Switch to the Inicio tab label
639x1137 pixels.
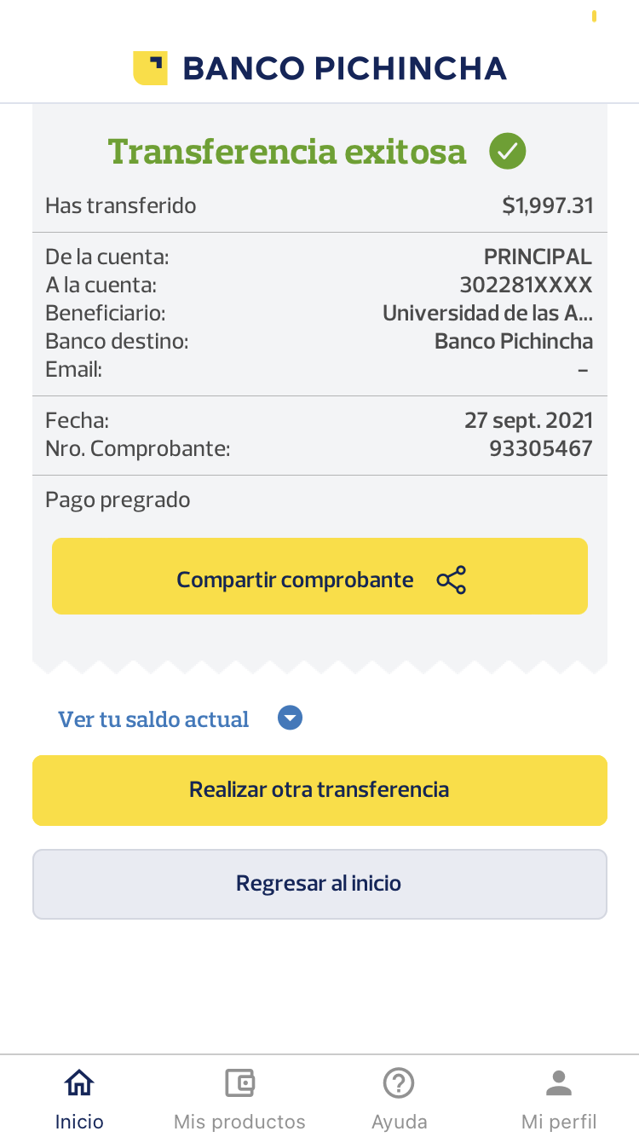79,1121
